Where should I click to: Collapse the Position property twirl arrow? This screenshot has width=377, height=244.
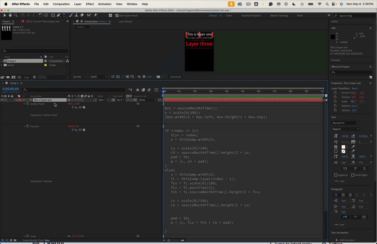[24, 126]
